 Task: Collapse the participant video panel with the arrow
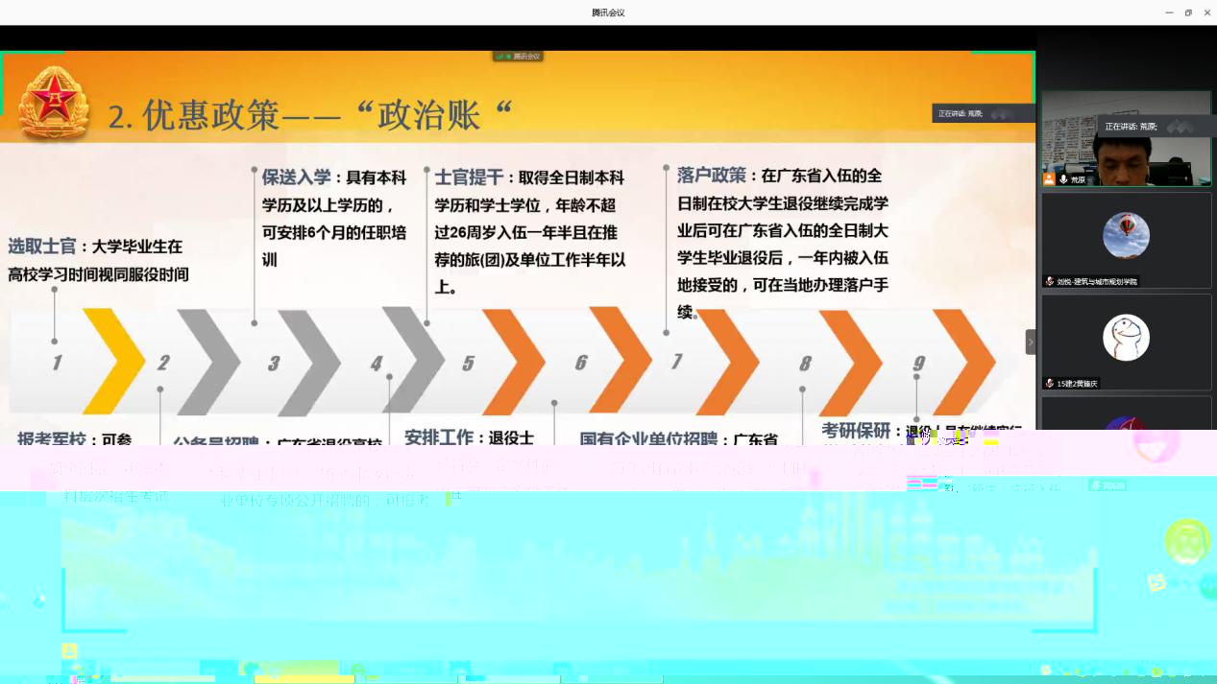[1031, 342]
